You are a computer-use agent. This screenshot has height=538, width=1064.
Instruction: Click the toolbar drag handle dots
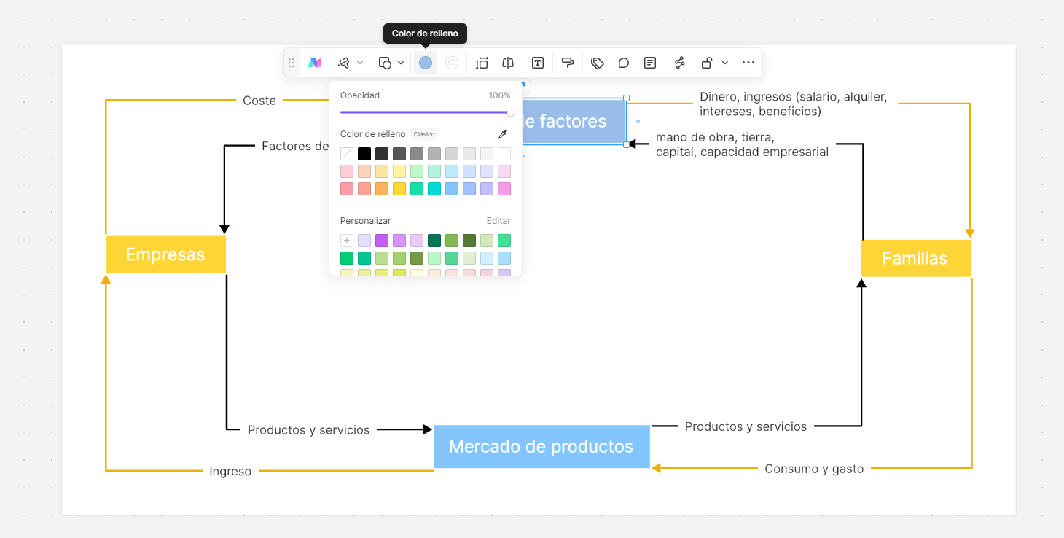tap(292, 63)
